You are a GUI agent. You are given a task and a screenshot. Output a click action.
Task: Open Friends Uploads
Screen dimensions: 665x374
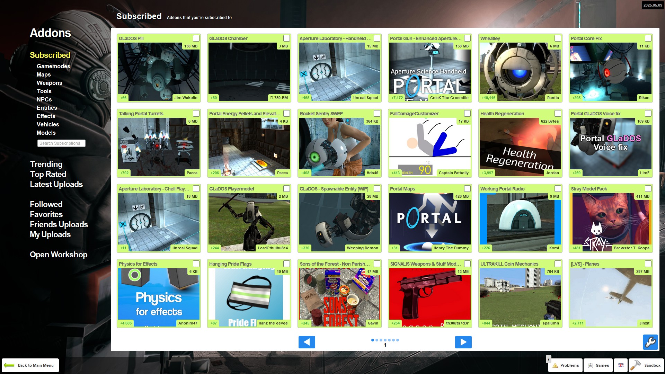coord(59,224)
